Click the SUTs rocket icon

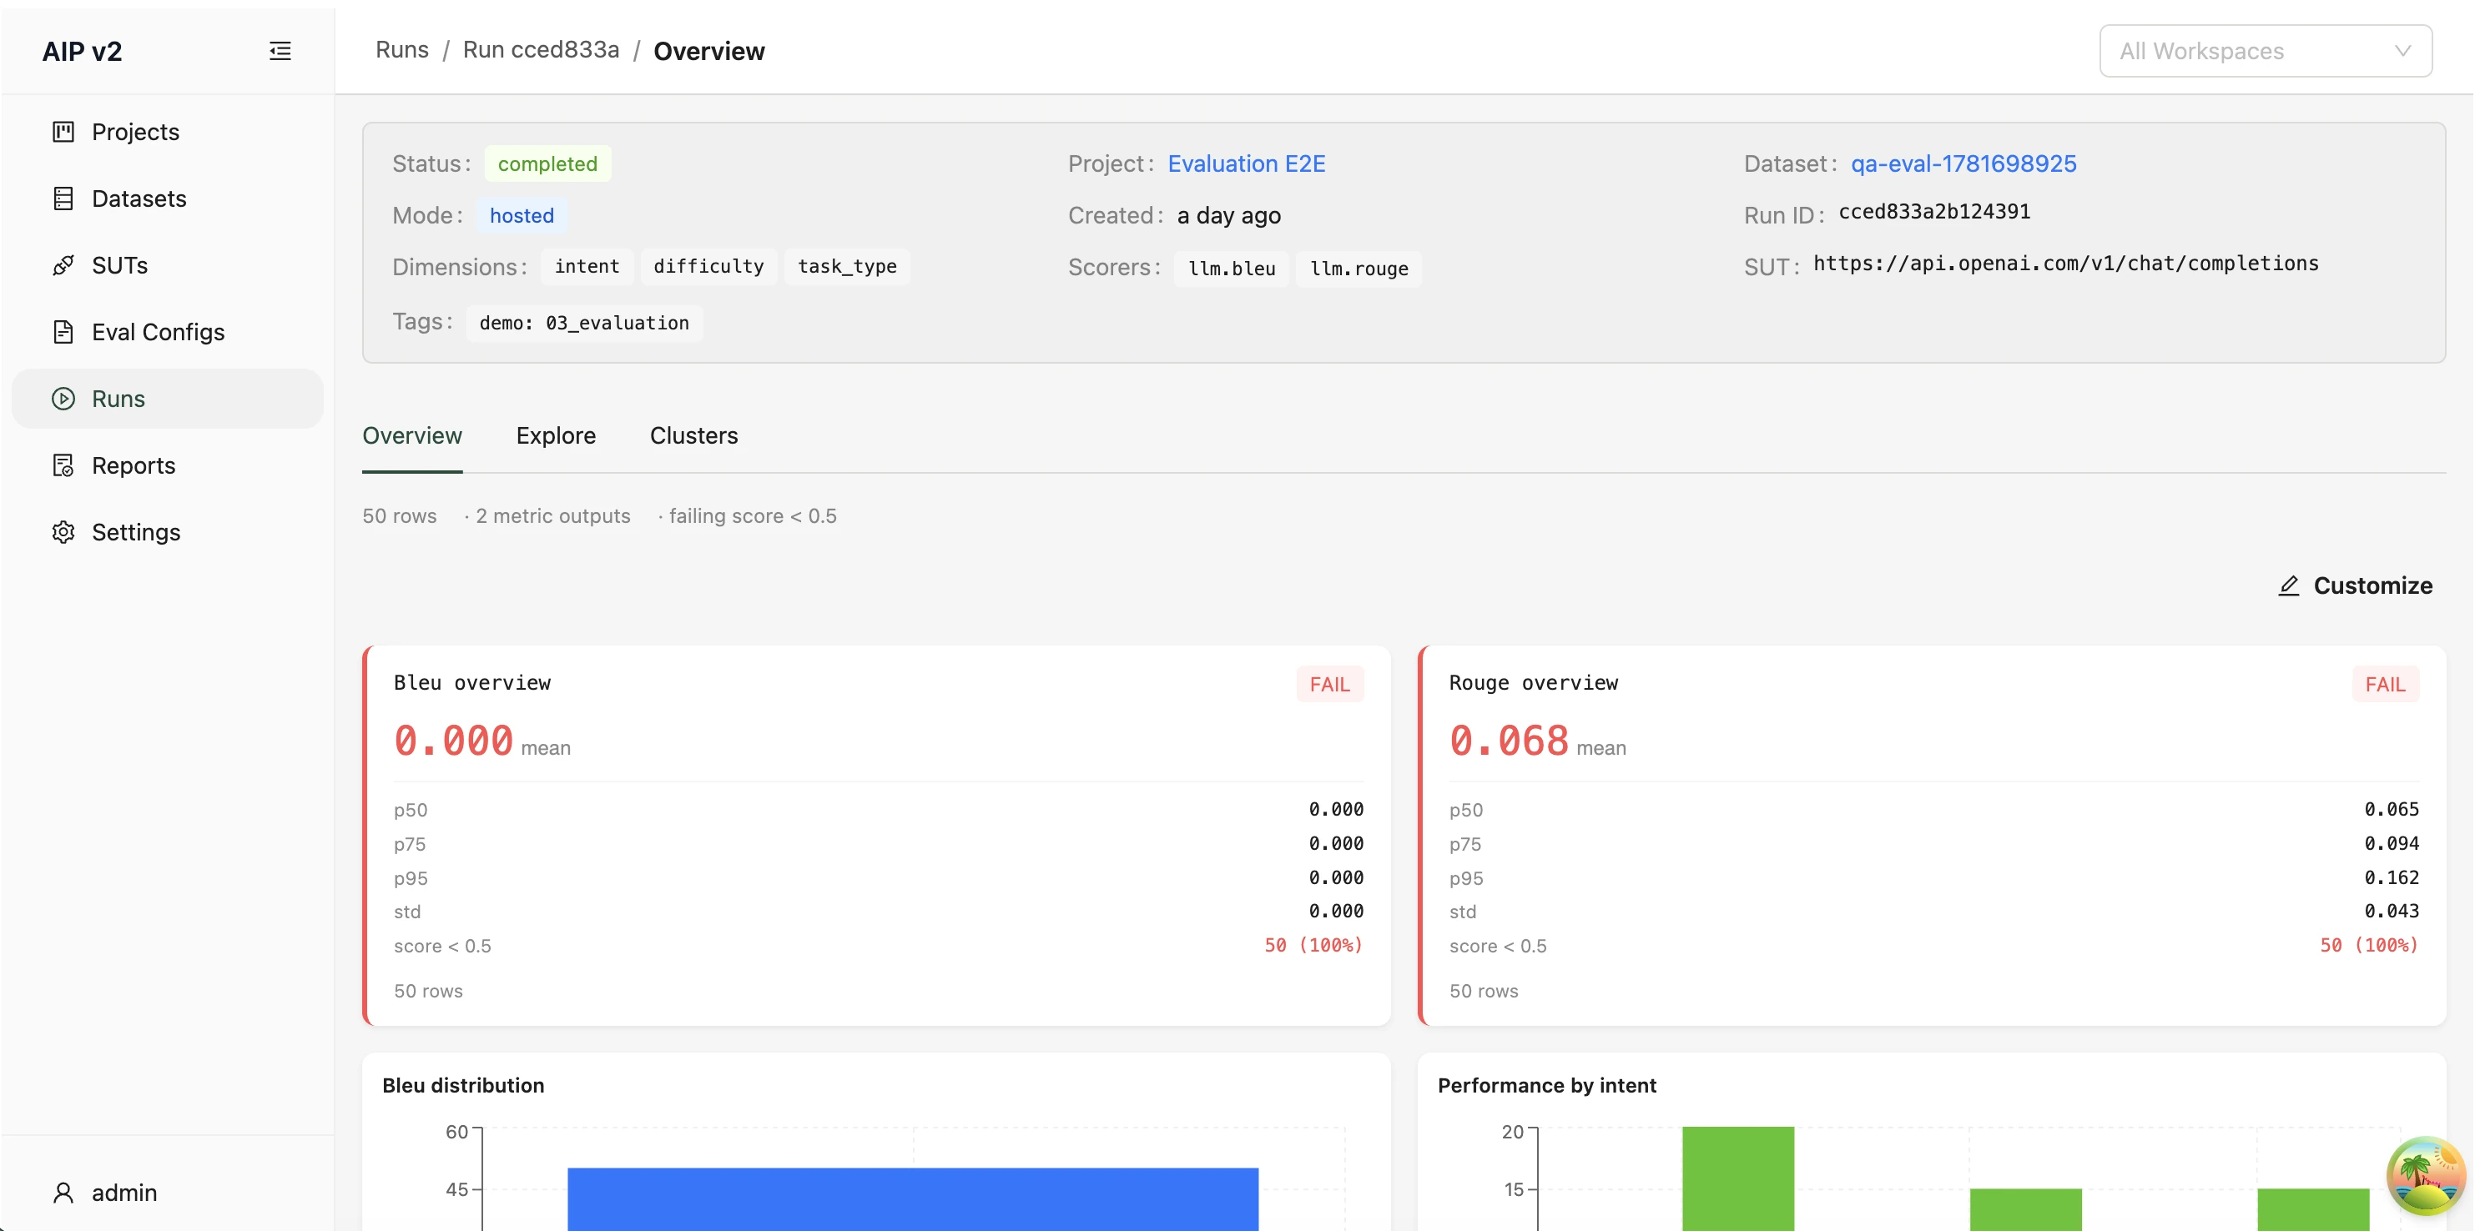63,265
